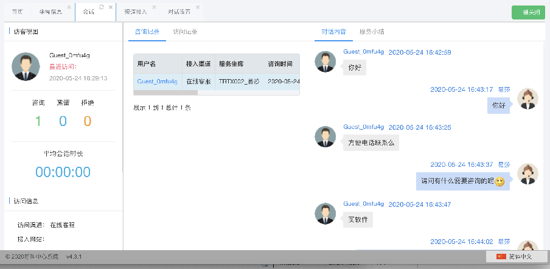This screenshot has height=269, width=550.
Task: Click the visitor avatar in 访客视图 panel
Action: tap(26, 66)
